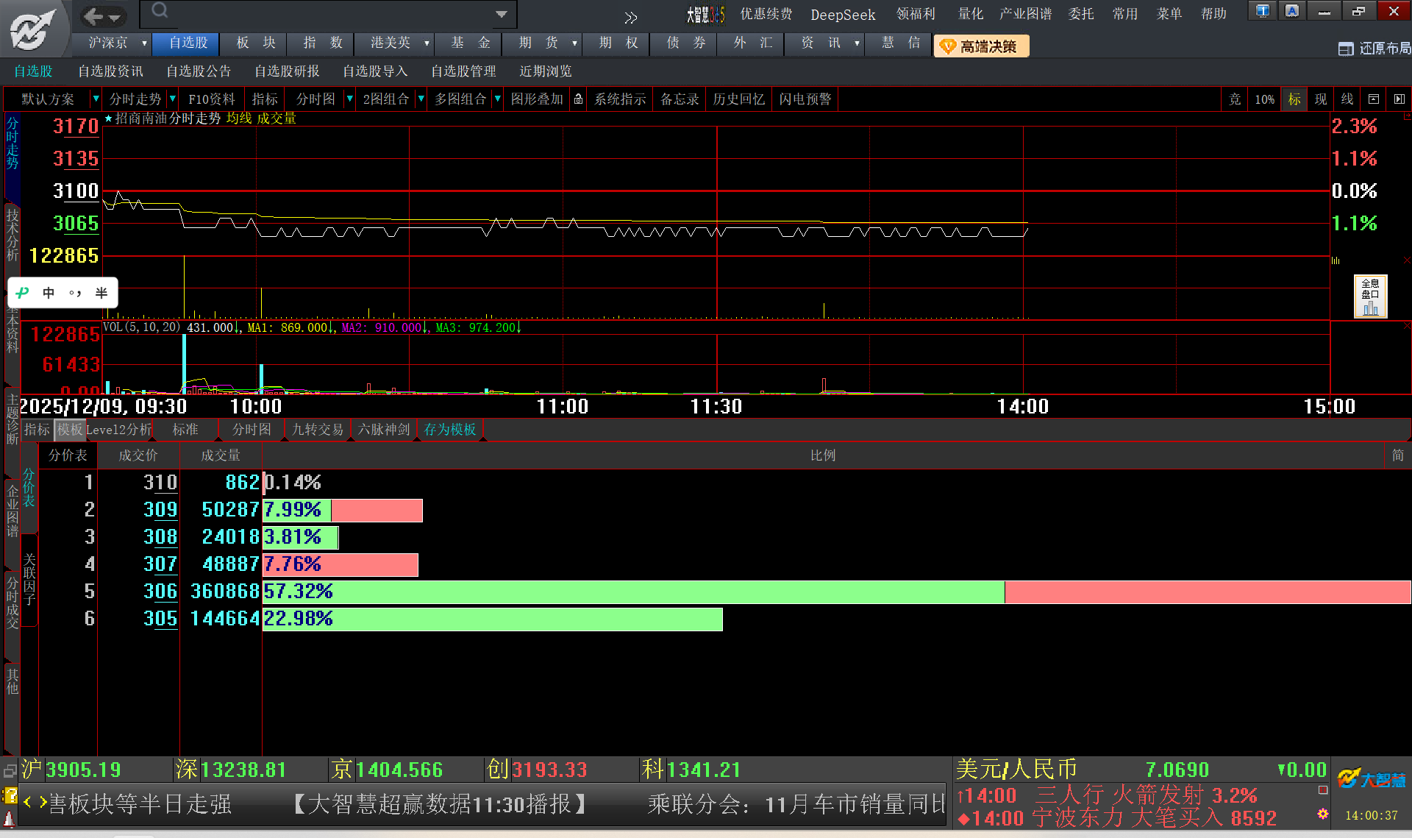Open the 默认方案 dropdown arrow
This screenshot has height=838, width=1412.
[x=96, y=99]
